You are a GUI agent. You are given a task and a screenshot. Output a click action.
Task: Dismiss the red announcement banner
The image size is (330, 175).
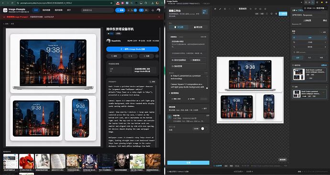159,17
